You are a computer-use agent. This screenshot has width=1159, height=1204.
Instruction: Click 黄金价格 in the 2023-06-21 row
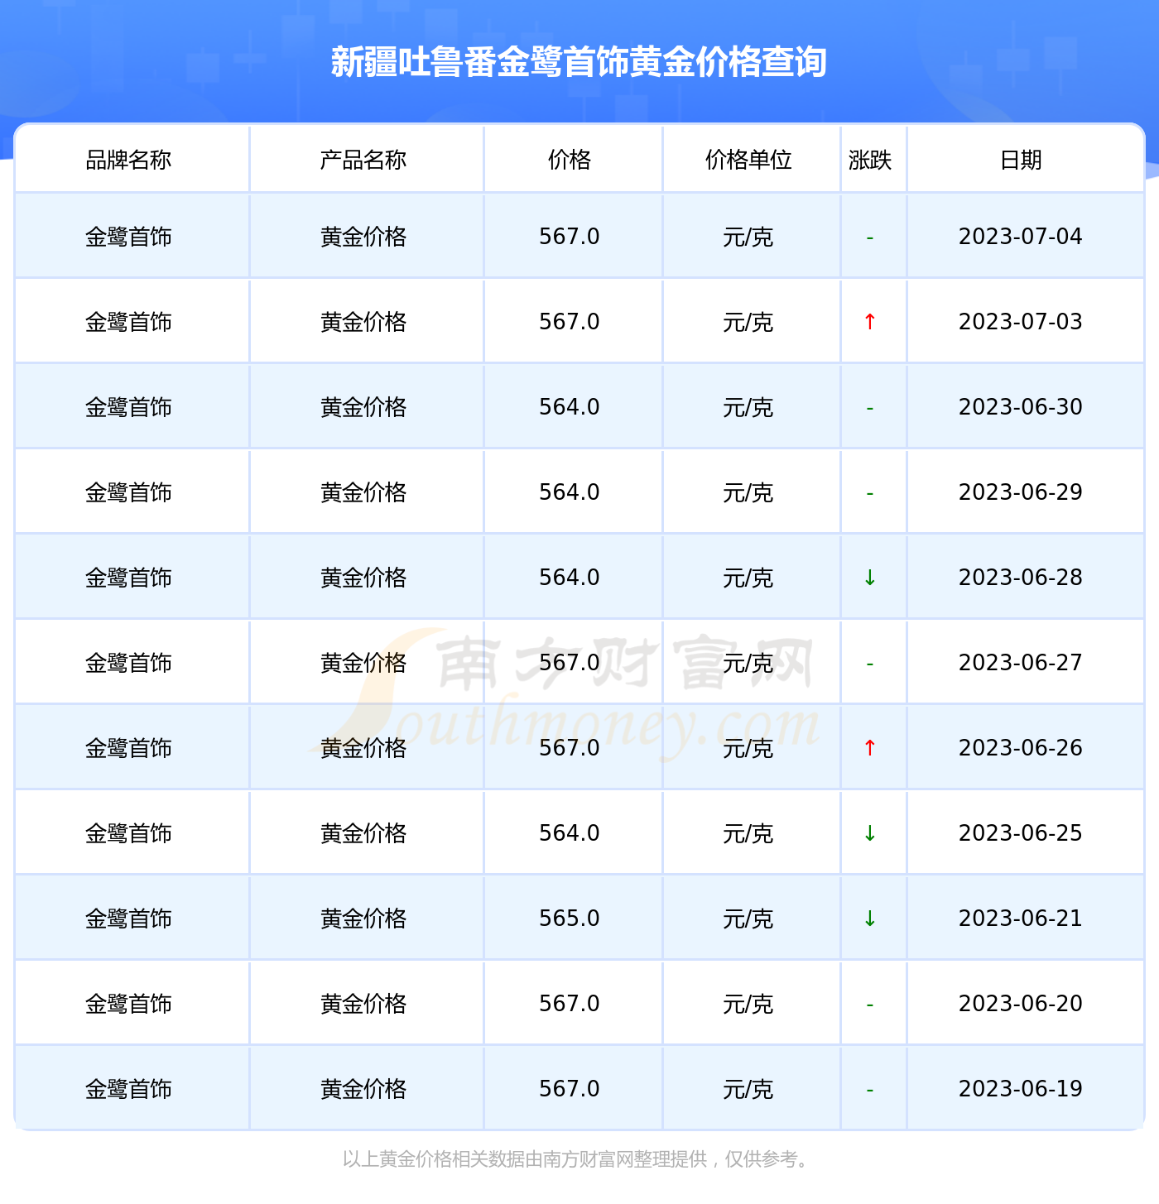[363, 919]
